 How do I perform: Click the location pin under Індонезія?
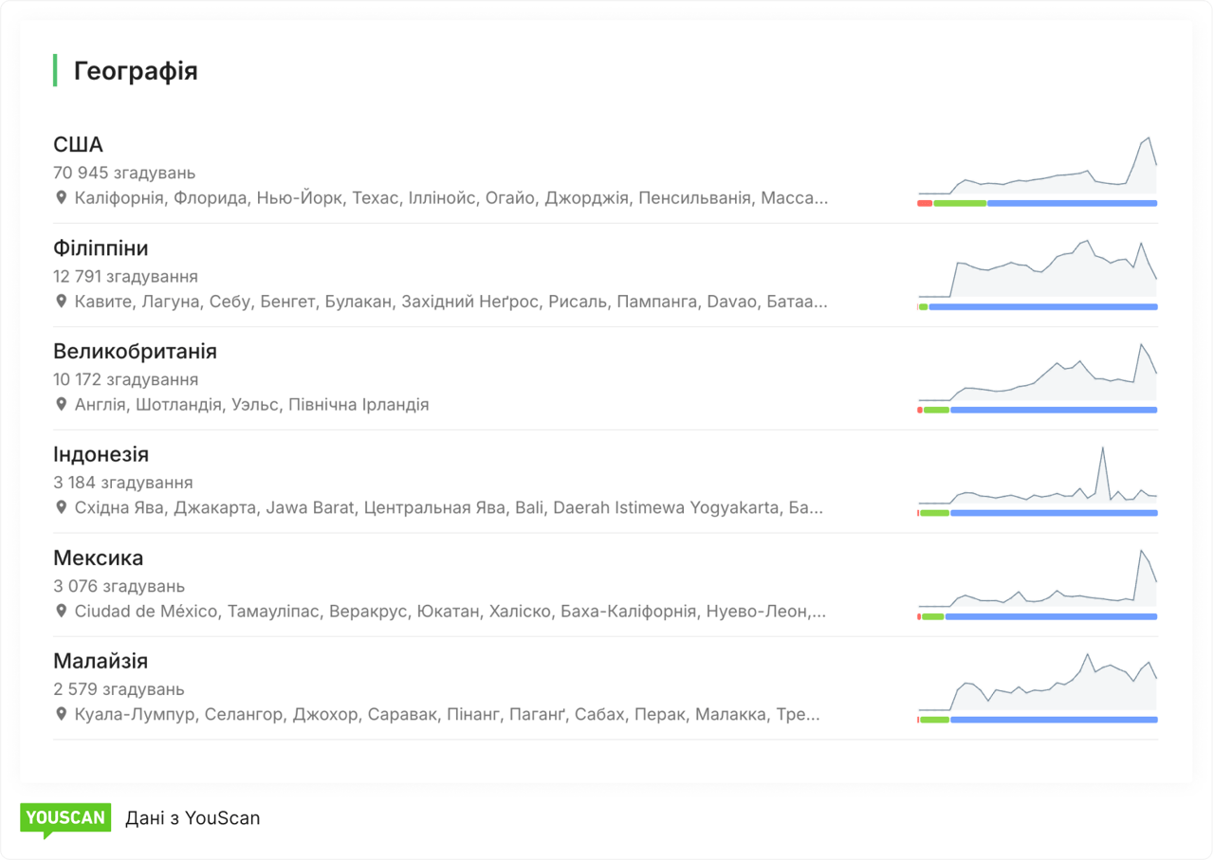(62, 508)
